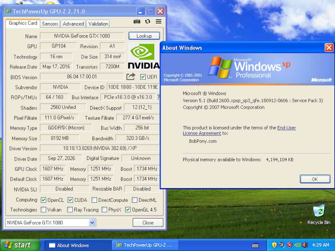This screenshot has height=251, width=335.
Task: Switch to the Advanced tab
Action: point(73,24)
